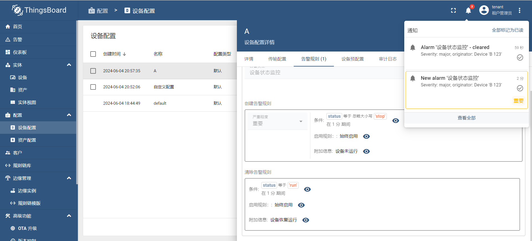Click the 配置类型 column header
Image resolution: width=532 pixels, height=241 pixels.
[x=222, y=54]
